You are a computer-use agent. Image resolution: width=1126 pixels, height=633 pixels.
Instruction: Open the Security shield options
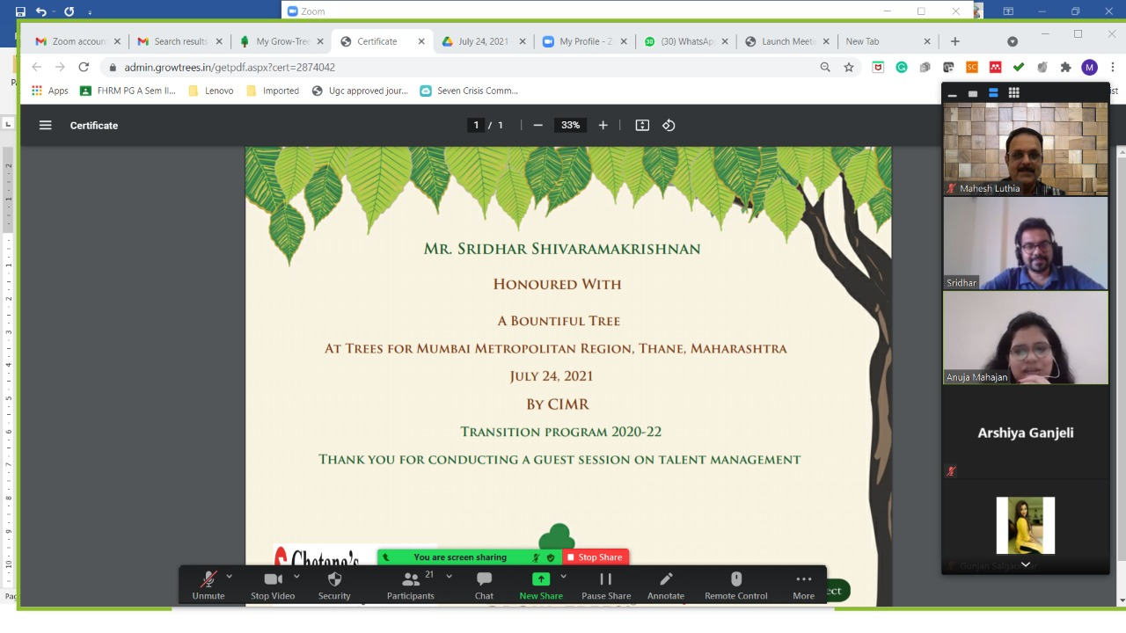[x=334, y=585]
